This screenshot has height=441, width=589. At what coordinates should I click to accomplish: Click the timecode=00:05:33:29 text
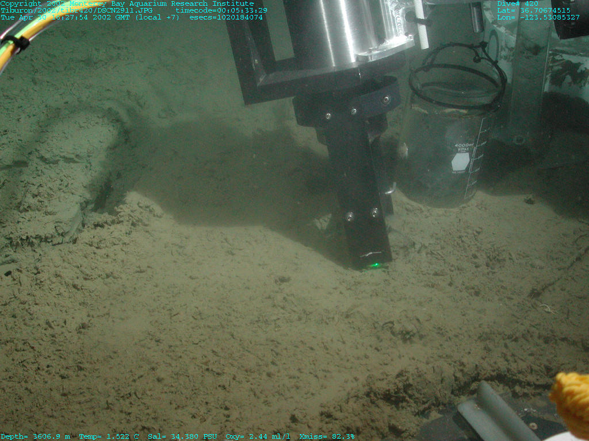[221, 10]
